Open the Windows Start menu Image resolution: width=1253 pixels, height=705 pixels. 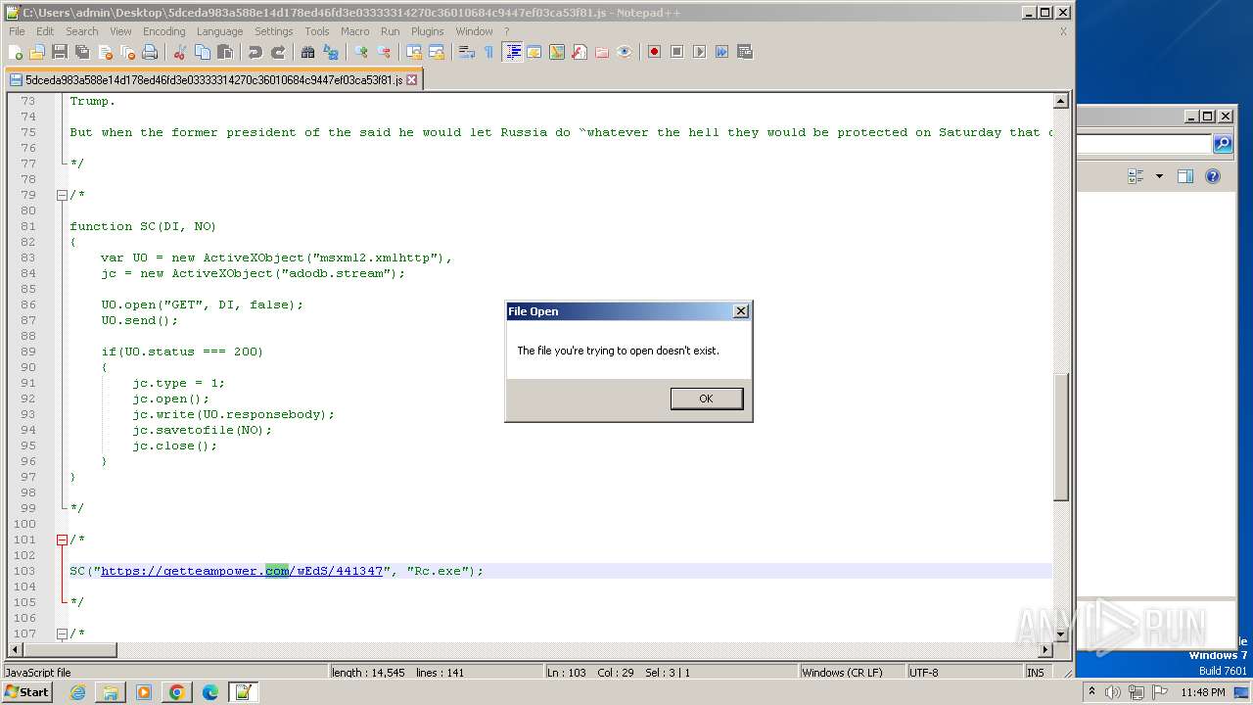pyautogui.click(x=27, y=692)
